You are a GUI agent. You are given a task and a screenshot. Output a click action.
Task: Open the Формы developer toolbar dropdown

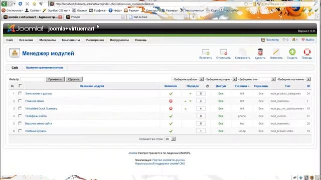[x=80, y=10]
